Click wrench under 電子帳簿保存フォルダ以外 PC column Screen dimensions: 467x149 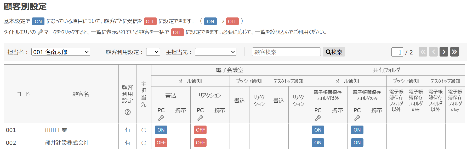[x=318, y=118]
